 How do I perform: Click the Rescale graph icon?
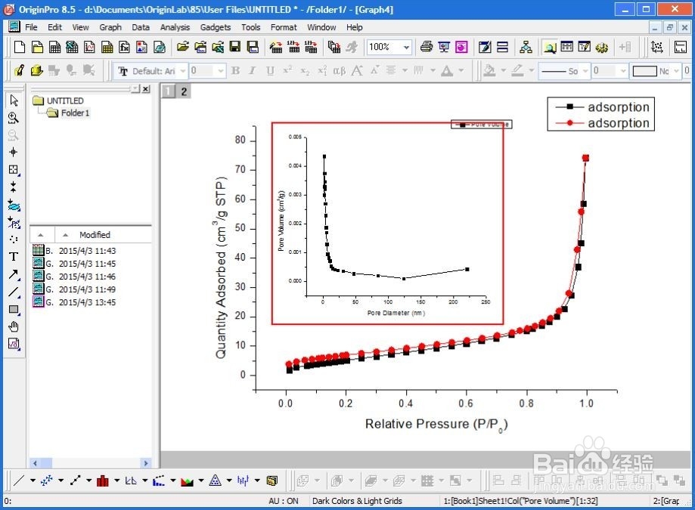point(657,47)
